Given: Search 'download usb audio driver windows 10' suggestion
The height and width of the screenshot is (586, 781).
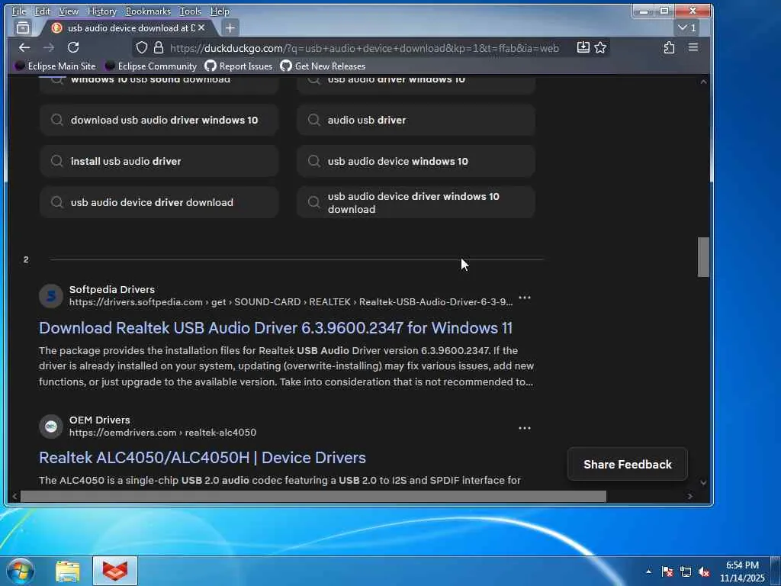Looking at the screenshot, I should [x=159, y=120].
